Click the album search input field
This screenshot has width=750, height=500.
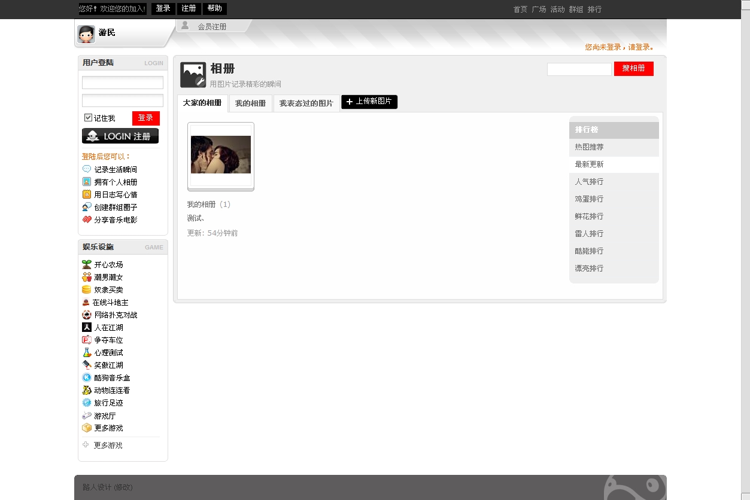579,69
